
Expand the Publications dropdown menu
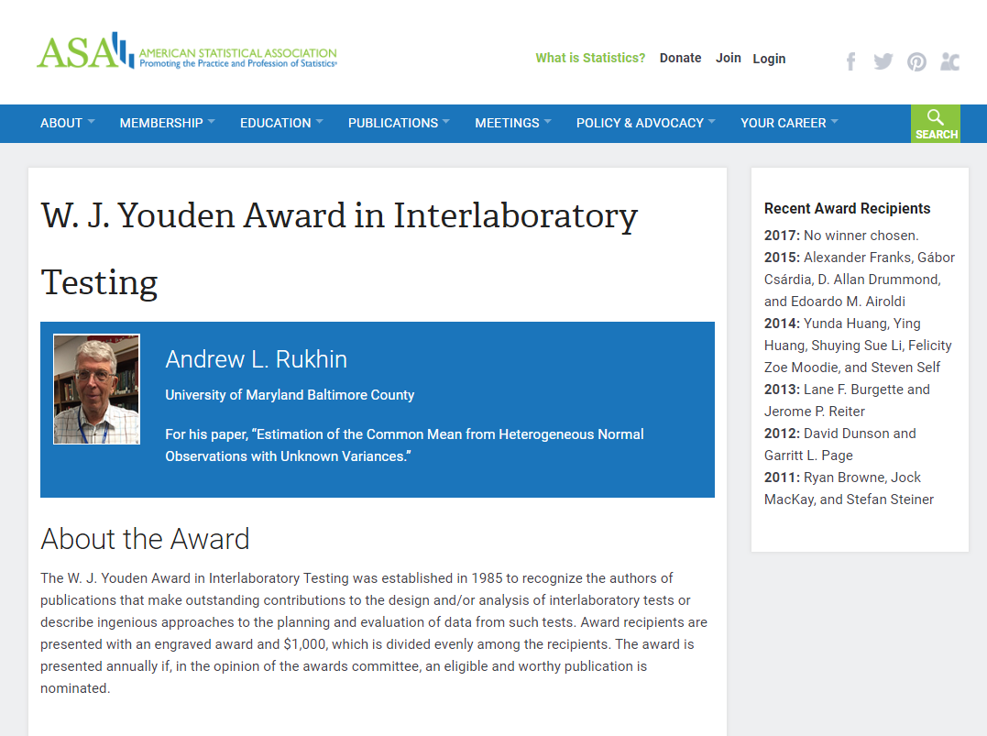point(399,123)
